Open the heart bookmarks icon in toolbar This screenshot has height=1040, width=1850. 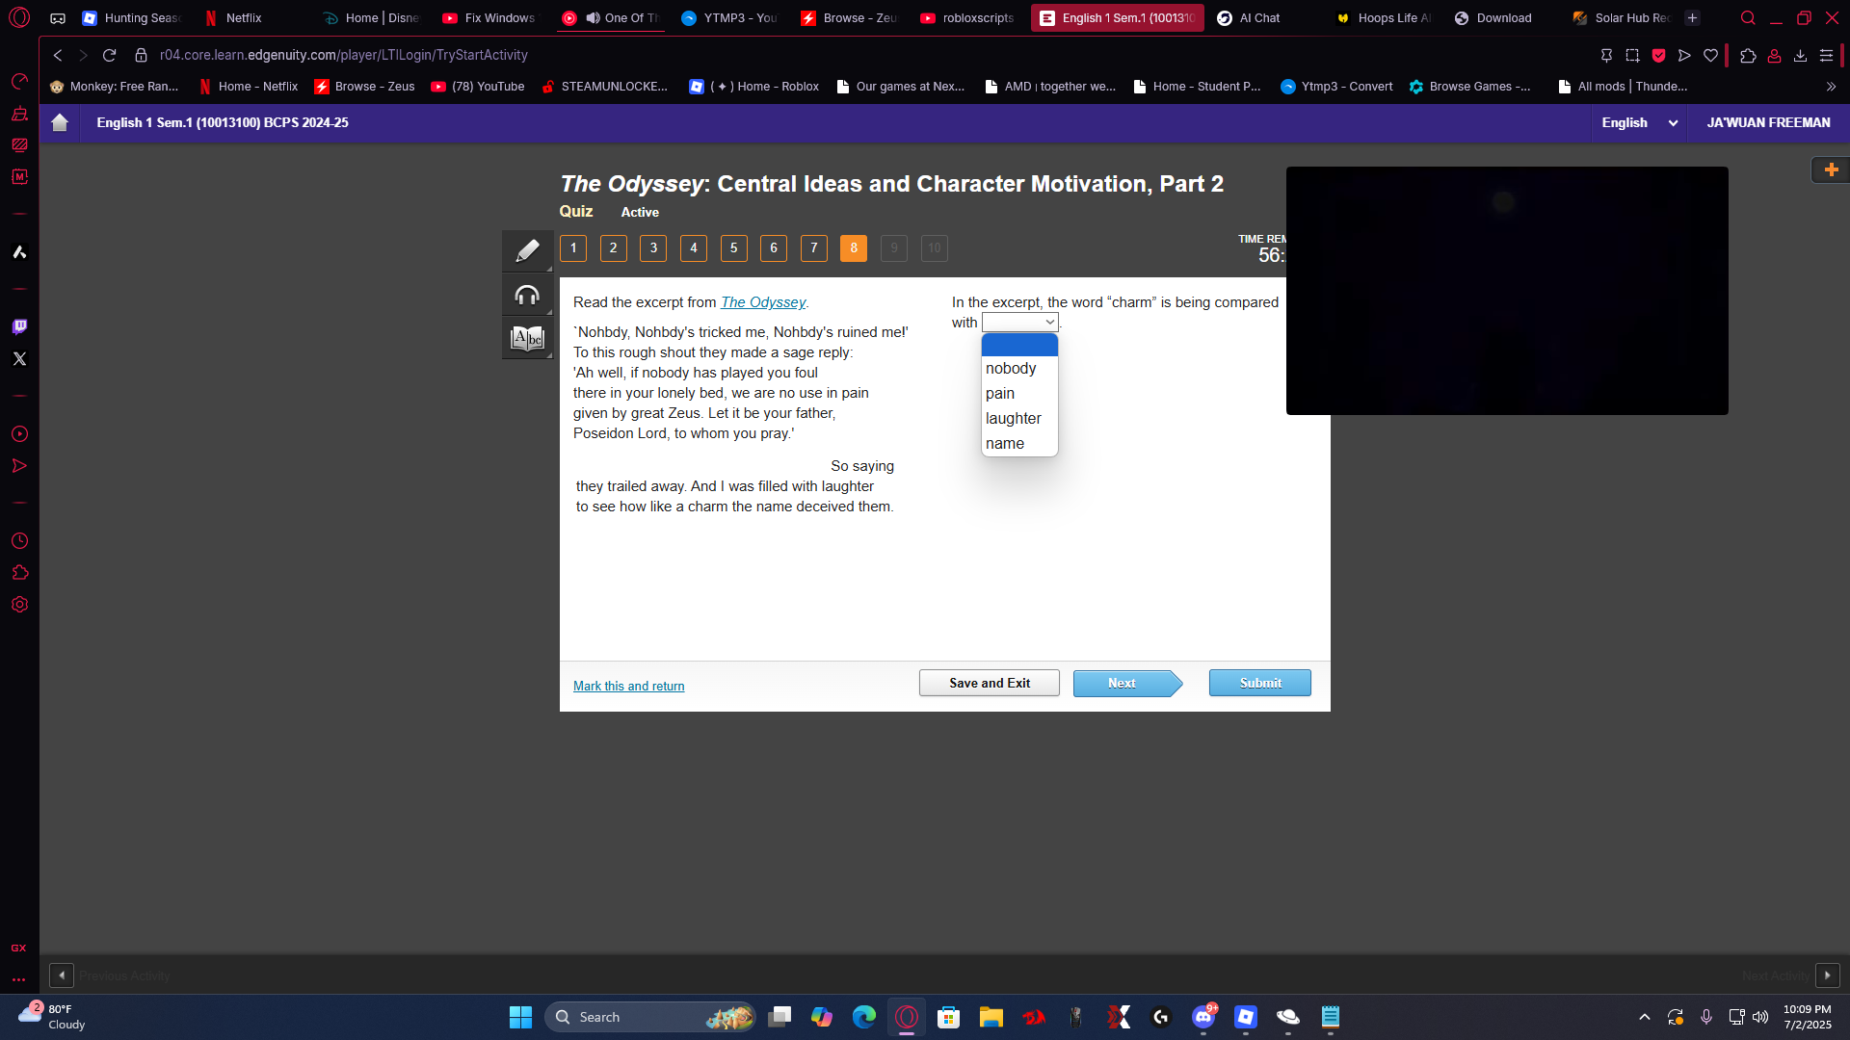coord(1710,55)
